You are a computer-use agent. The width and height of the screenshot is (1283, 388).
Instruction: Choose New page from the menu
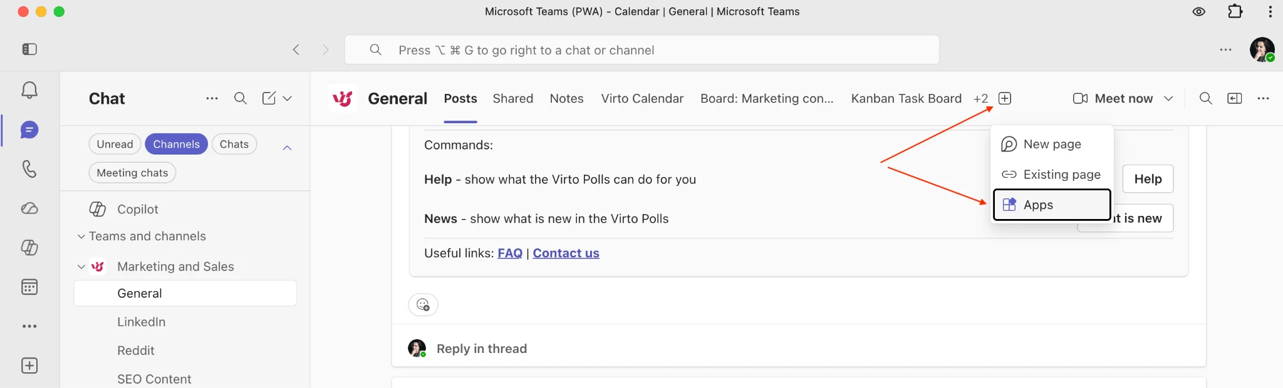pos(1052,144)
